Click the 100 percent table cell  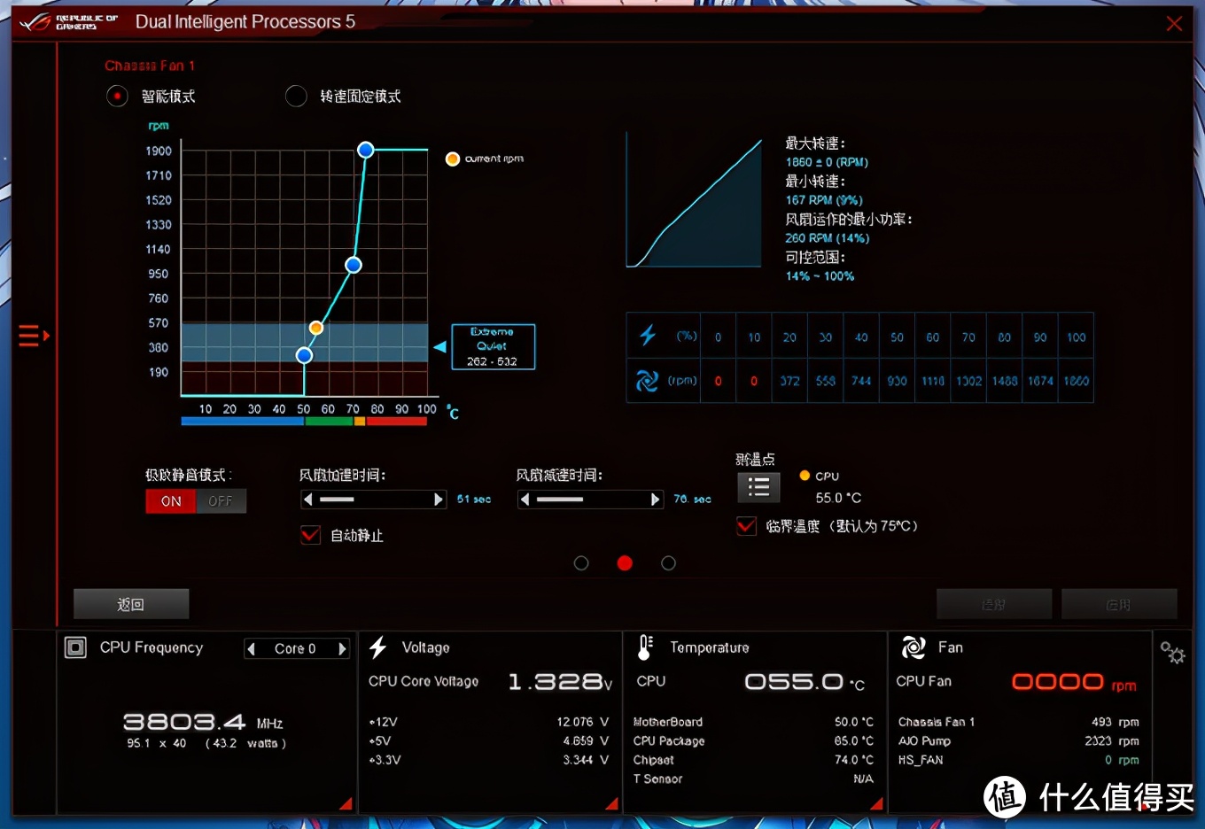1076,337
